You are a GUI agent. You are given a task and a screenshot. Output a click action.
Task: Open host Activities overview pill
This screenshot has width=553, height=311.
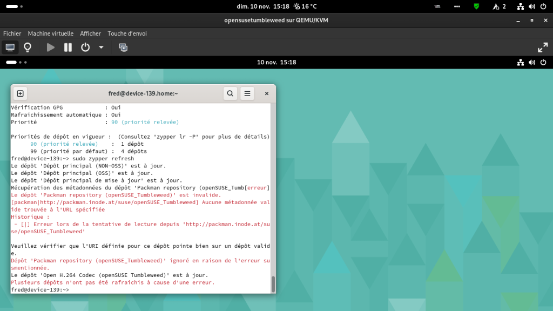pyautogui.click(x=15, y=6)
